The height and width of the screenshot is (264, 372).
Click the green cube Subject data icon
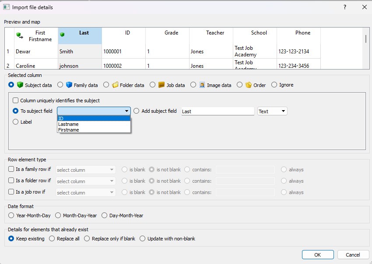coord(20,85)
